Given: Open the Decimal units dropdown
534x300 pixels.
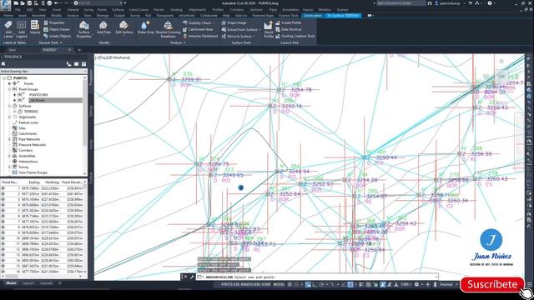Looking at the screenshot, I should pos(448,284).
